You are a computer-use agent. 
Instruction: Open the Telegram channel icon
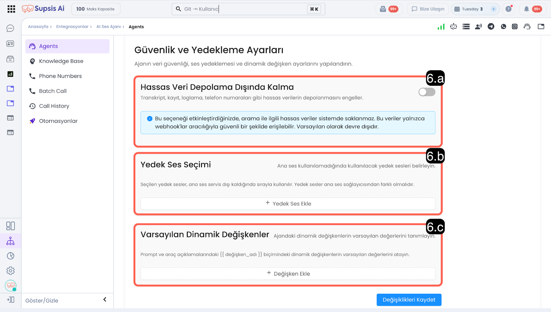point(491,27)
